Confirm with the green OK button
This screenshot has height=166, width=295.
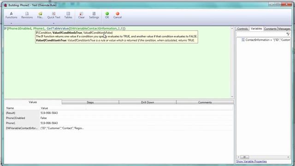(x=107, y=15)
